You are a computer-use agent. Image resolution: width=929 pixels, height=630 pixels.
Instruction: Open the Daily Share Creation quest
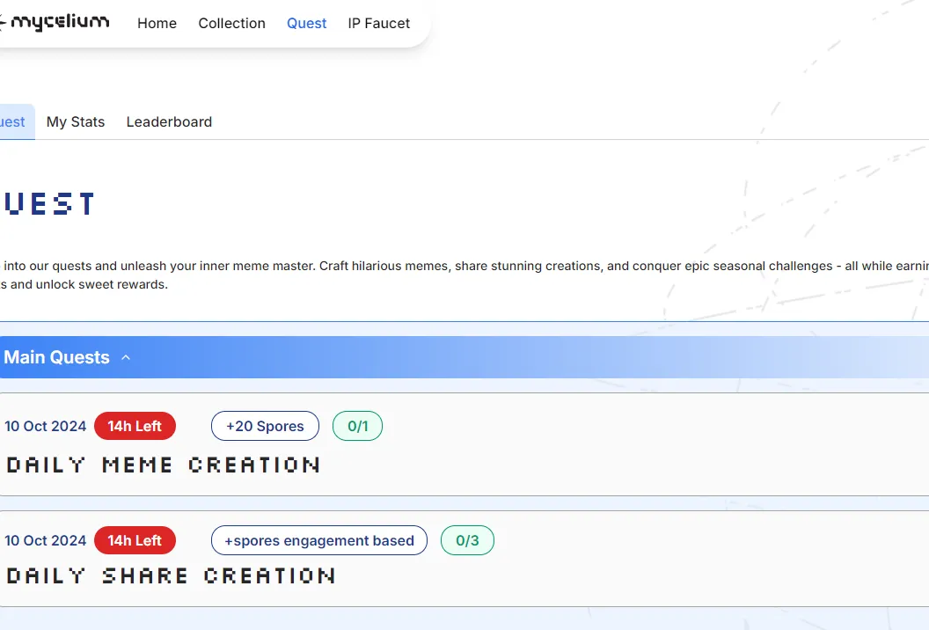[x=171, y=575]
